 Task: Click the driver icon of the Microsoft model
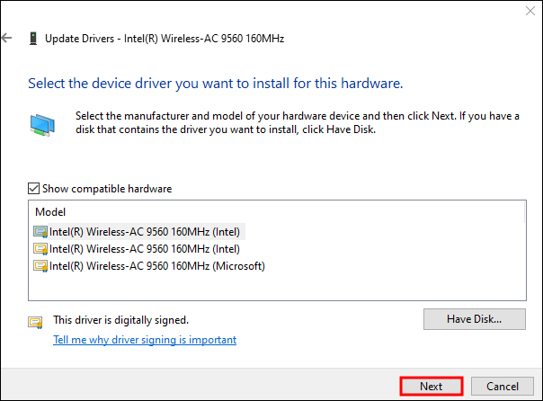coord(40,266)
